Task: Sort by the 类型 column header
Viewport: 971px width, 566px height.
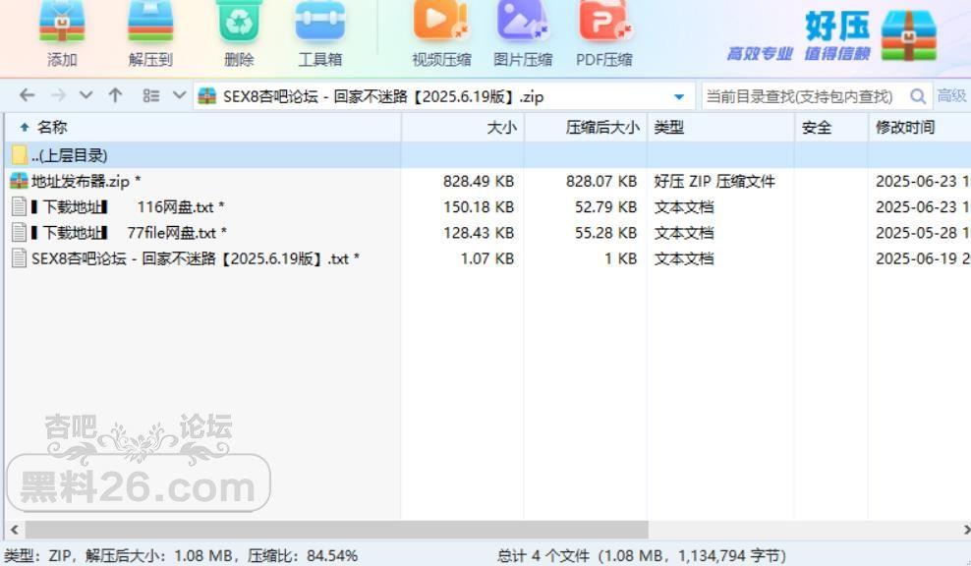Action: [x=720, y=128]
